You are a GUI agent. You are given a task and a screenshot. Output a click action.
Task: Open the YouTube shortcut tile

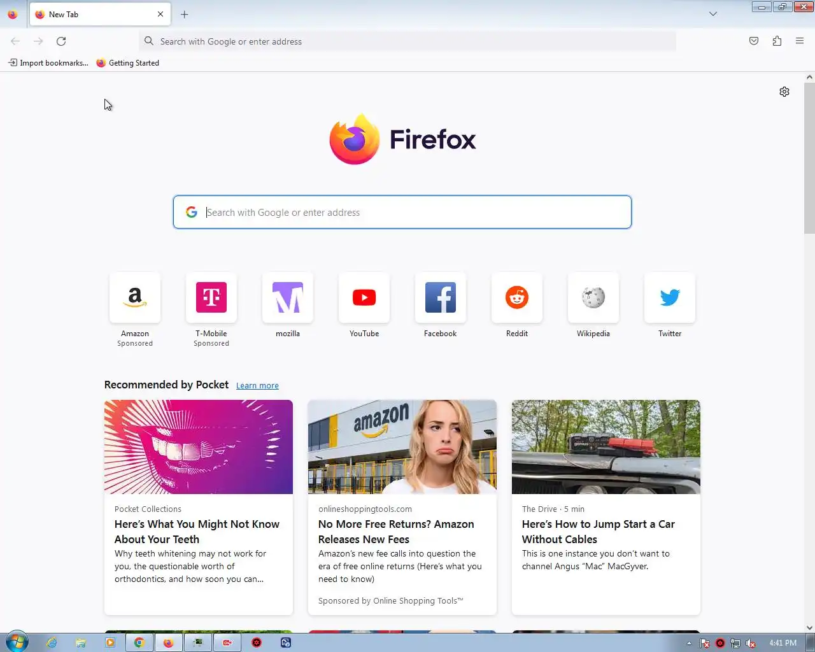click(364, 297)
